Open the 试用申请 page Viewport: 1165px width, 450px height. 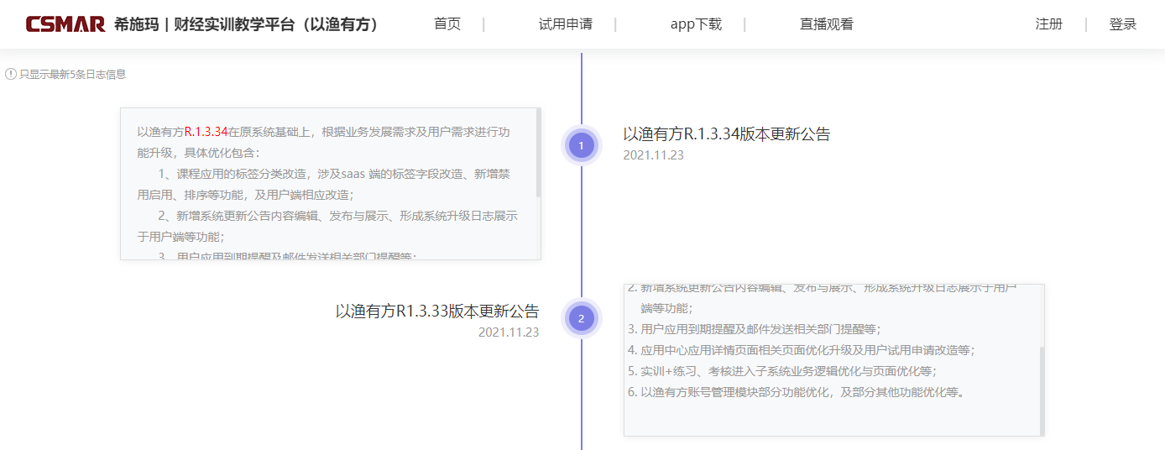pos(565,24)
